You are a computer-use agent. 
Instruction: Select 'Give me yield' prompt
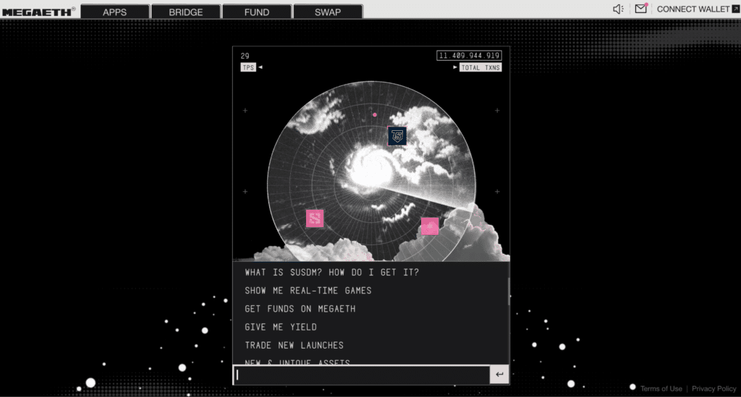[x=281, y=327]
